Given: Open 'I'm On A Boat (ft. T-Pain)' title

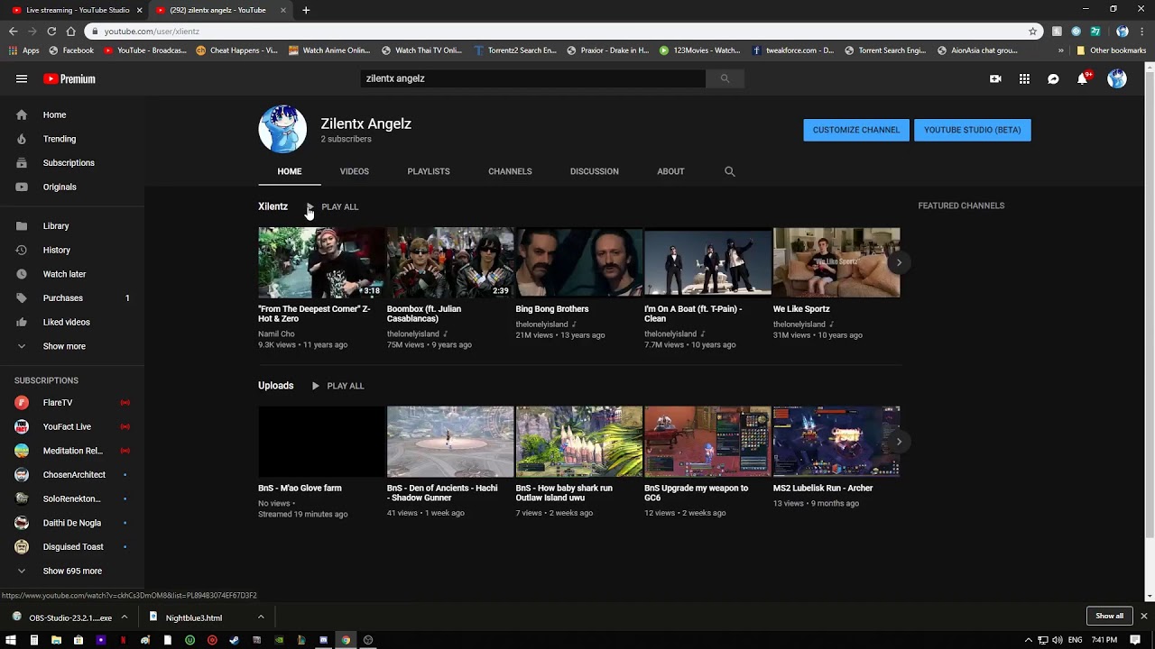Looking at the screenshot, I should [693, 314].
